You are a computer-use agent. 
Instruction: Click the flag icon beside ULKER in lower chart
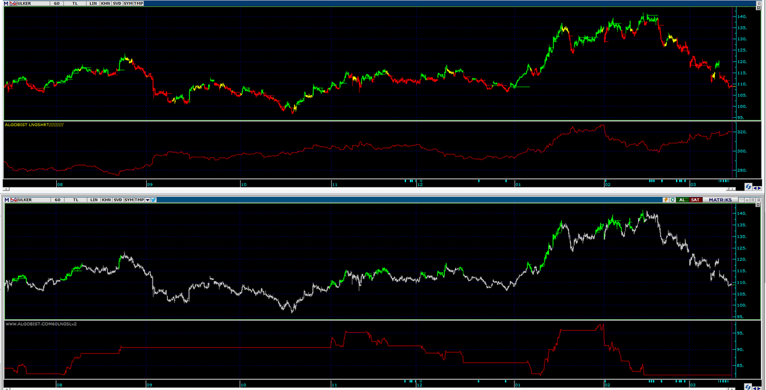tap(14, 199)
